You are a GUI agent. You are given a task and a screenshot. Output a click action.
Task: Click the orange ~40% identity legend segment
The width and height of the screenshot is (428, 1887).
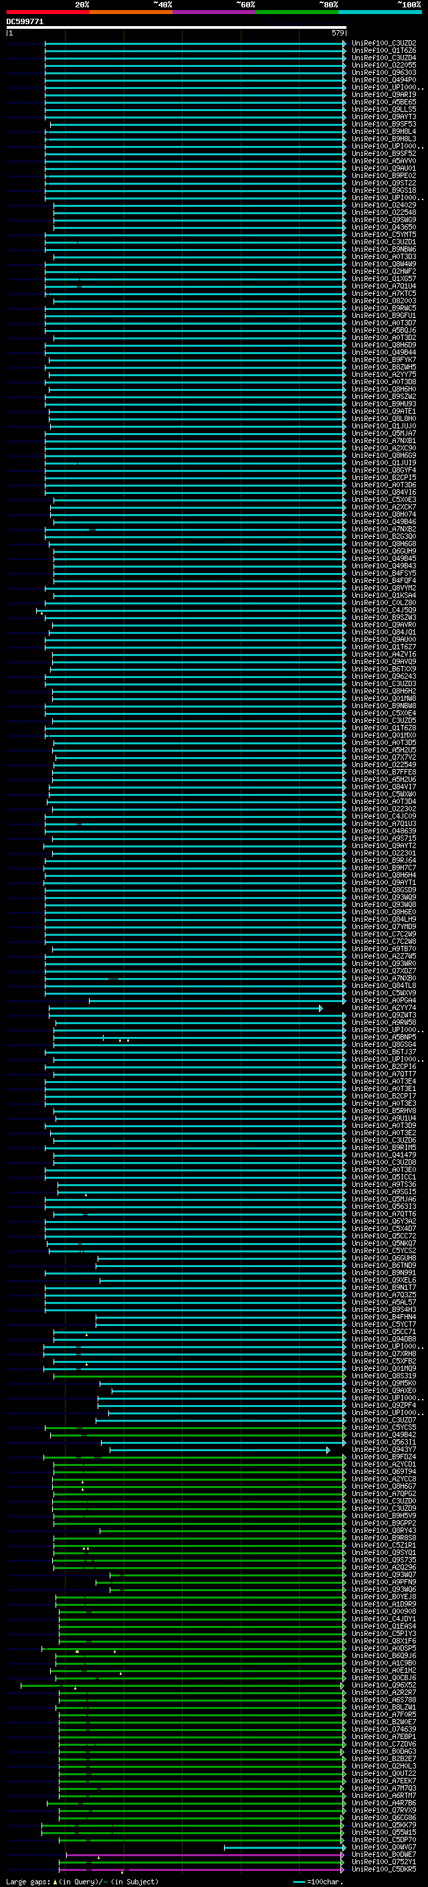tap(131, 12)
